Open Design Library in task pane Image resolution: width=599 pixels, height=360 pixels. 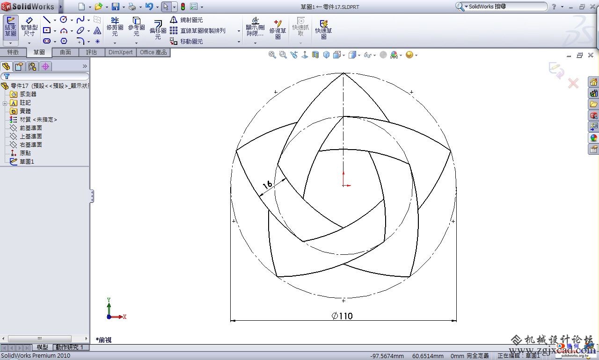(x=593, y=93)
